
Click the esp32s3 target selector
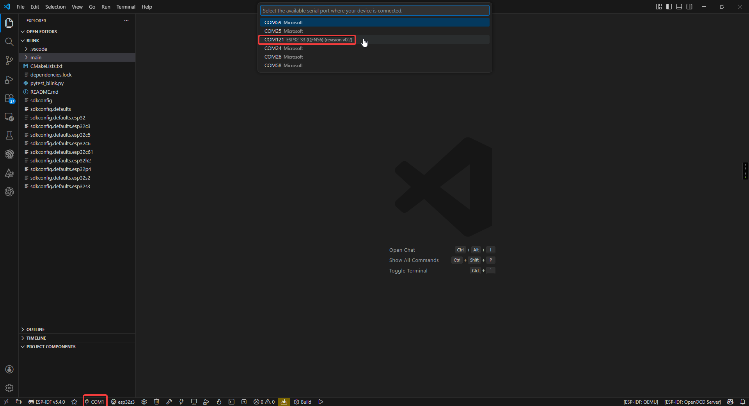pos(123,402)
